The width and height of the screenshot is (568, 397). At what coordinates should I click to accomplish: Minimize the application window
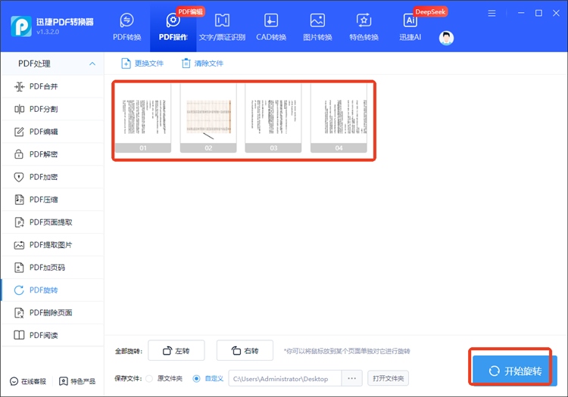pos(521,13)
